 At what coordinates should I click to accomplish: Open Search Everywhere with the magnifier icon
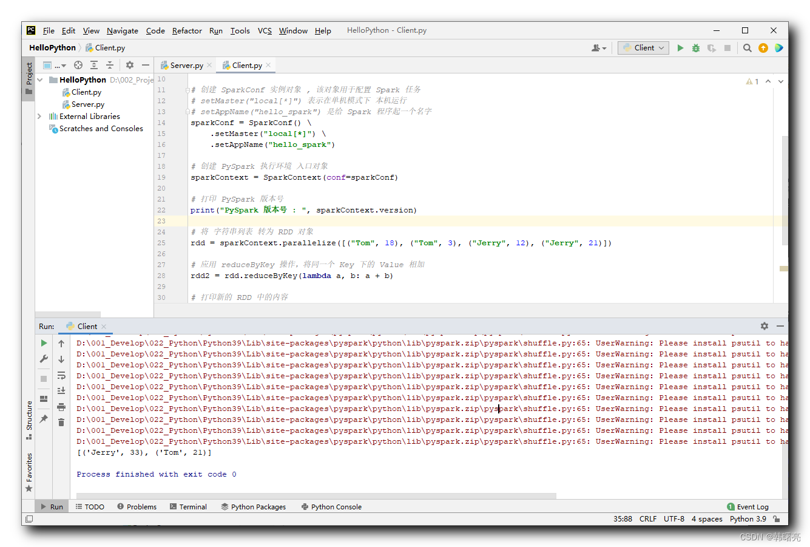(x=747, y=47)
